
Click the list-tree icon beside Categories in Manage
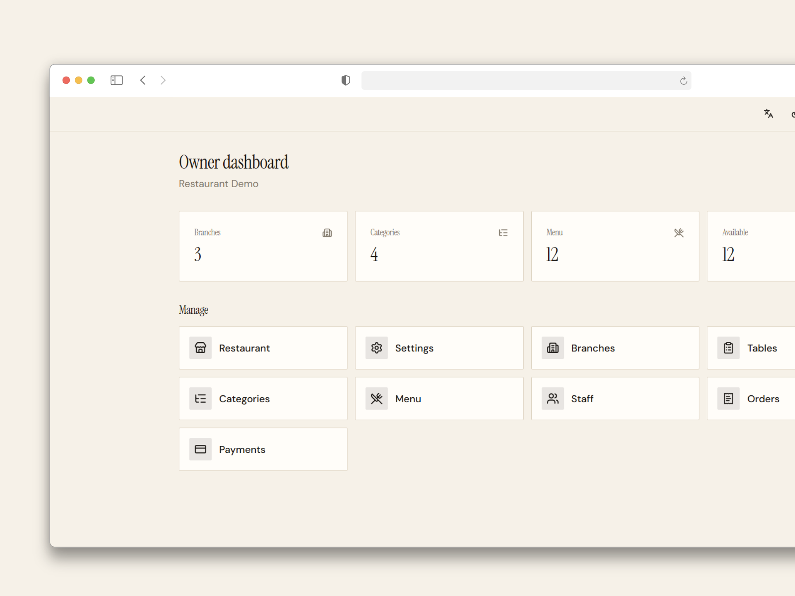[200, 399]
